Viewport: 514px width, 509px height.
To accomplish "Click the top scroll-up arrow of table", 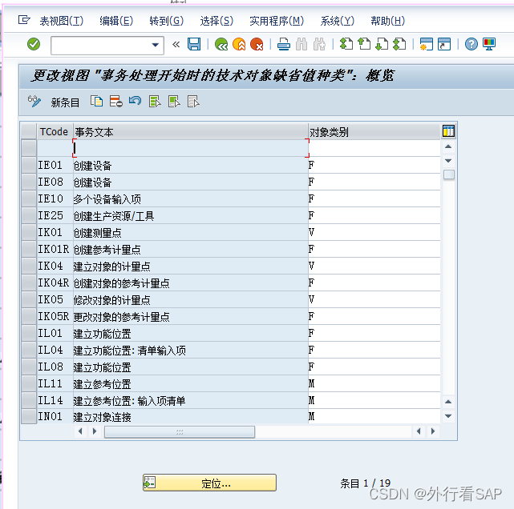I will (448, 146).
